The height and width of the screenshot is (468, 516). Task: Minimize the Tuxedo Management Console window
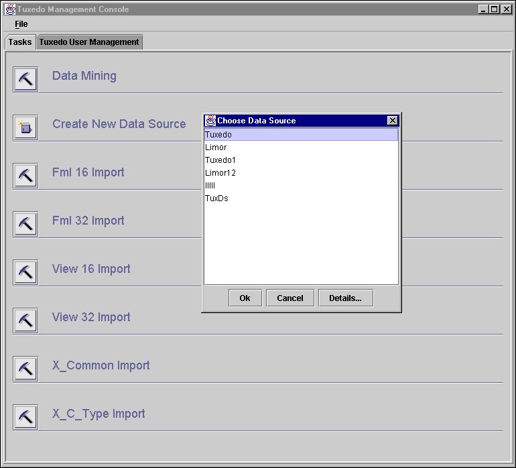click(483, 9)
